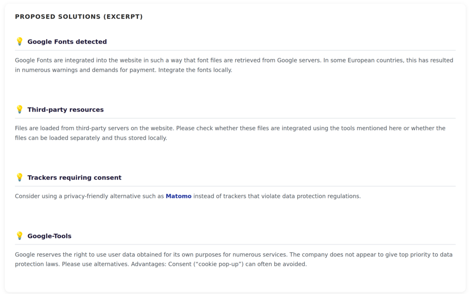Click the paragraph about Google reserving user data
This screenshot has width=469, height=294.
tap(183, 255)
